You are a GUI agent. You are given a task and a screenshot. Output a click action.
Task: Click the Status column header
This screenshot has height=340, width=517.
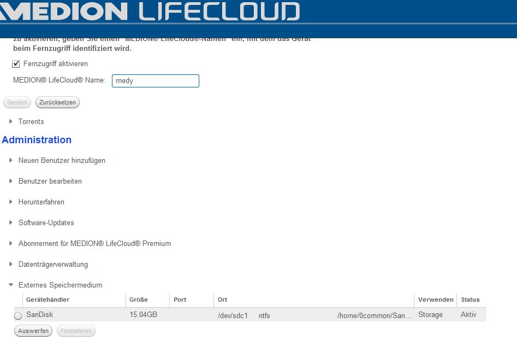[x=470, y=300]
